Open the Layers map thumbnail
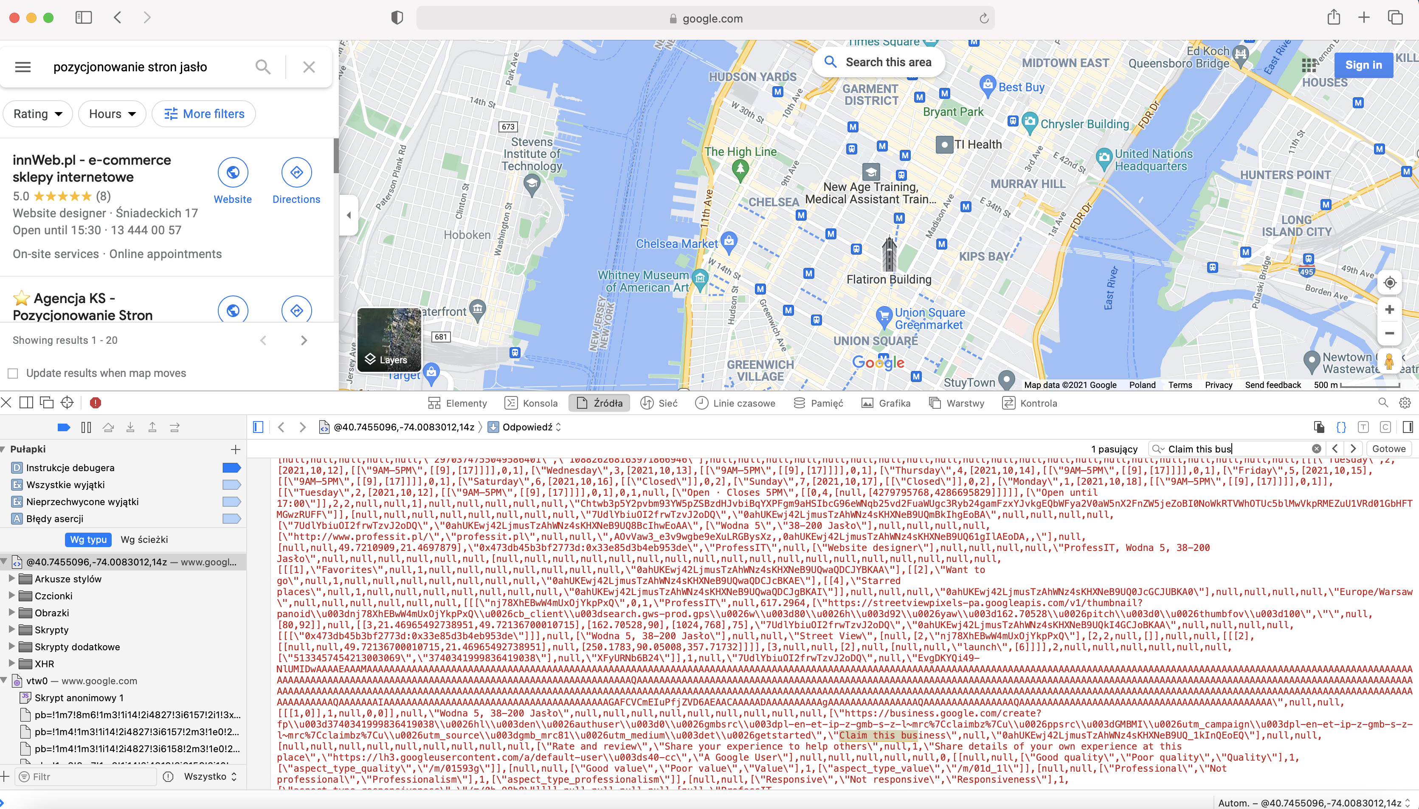Image resolution: width=1419 pixels, height=809 pixels. [x=389, y=340]
